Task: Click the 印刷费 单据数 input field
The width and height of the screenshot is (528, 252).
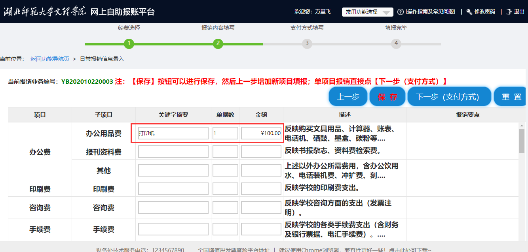Action: point(225,189)
